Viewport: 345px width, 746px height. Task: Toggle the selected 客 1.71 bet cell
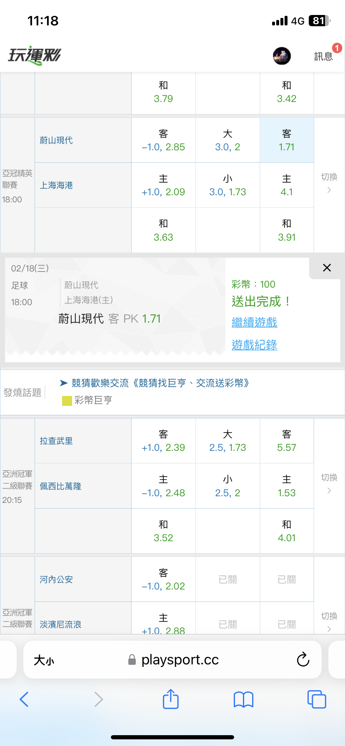287,140
